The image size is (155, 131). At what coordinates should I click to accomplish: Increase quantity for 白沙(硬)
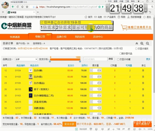[x=100, y=70]
